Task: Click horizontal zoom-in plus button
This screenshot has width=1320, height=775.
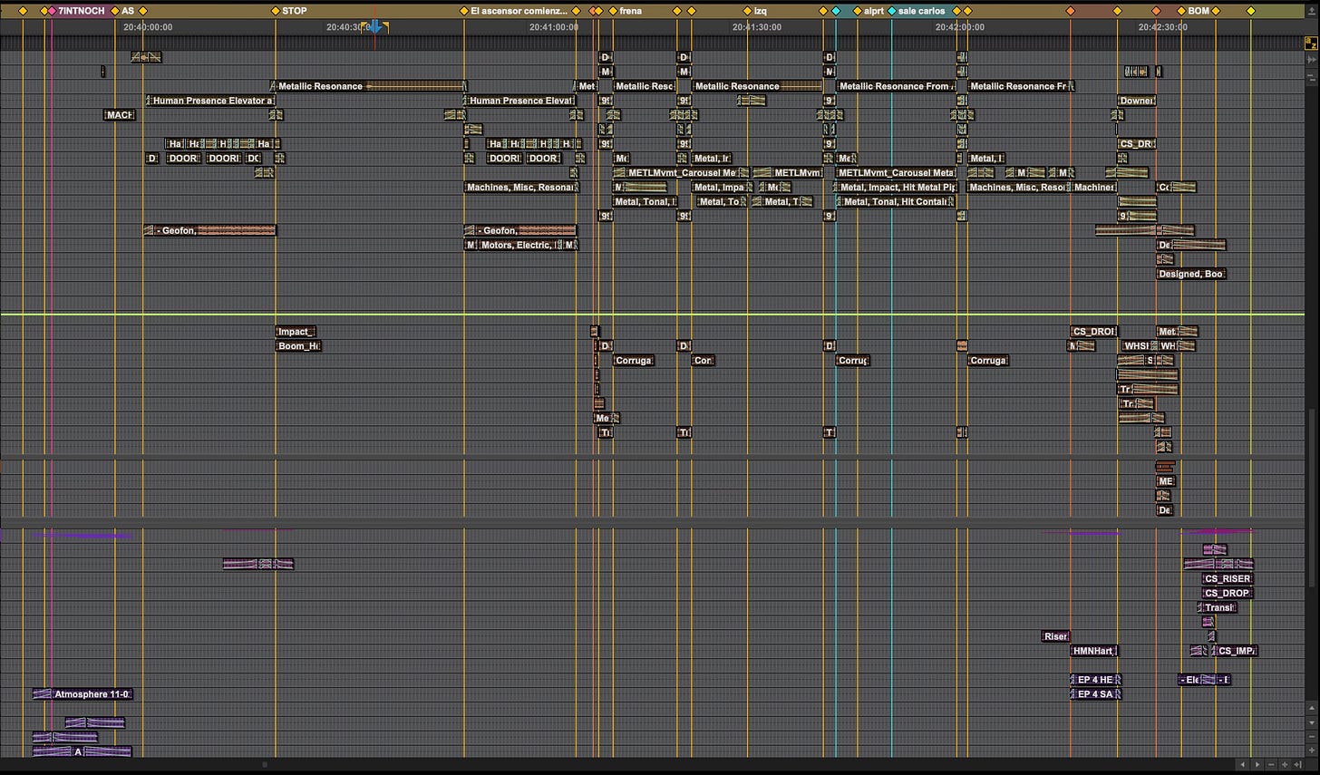Action: 1286,765
